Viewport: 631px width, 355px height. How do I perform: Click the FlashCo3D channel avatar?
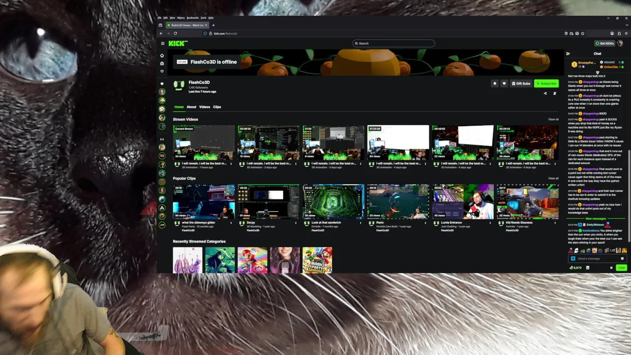click(x=179, y=86)
